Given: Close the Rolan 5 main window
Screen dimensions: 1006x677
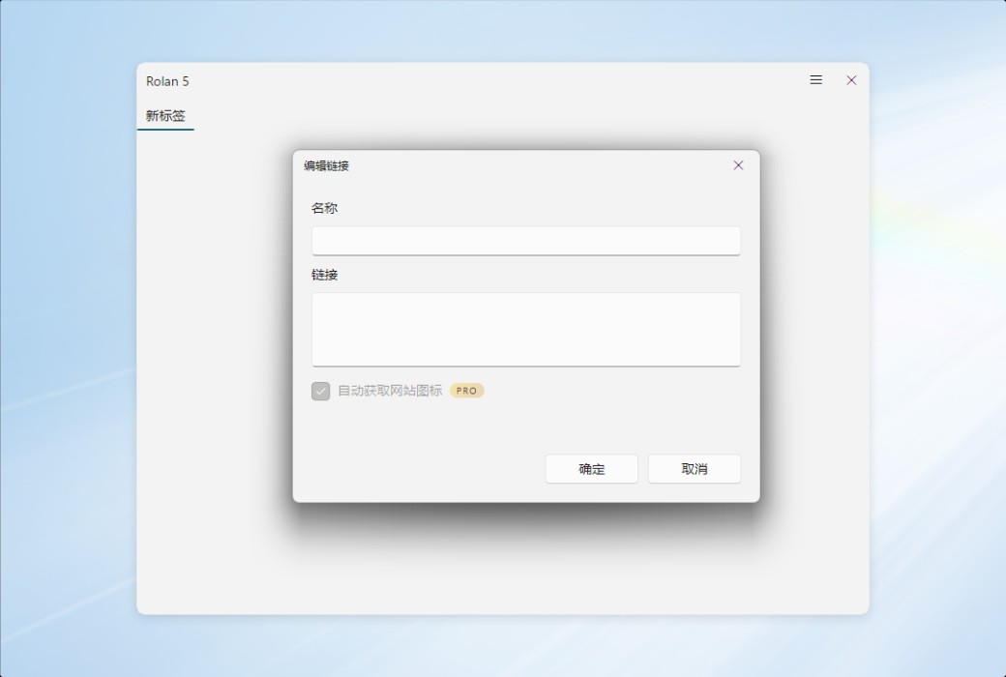Looking at the screenshot, I should [850, 80].
